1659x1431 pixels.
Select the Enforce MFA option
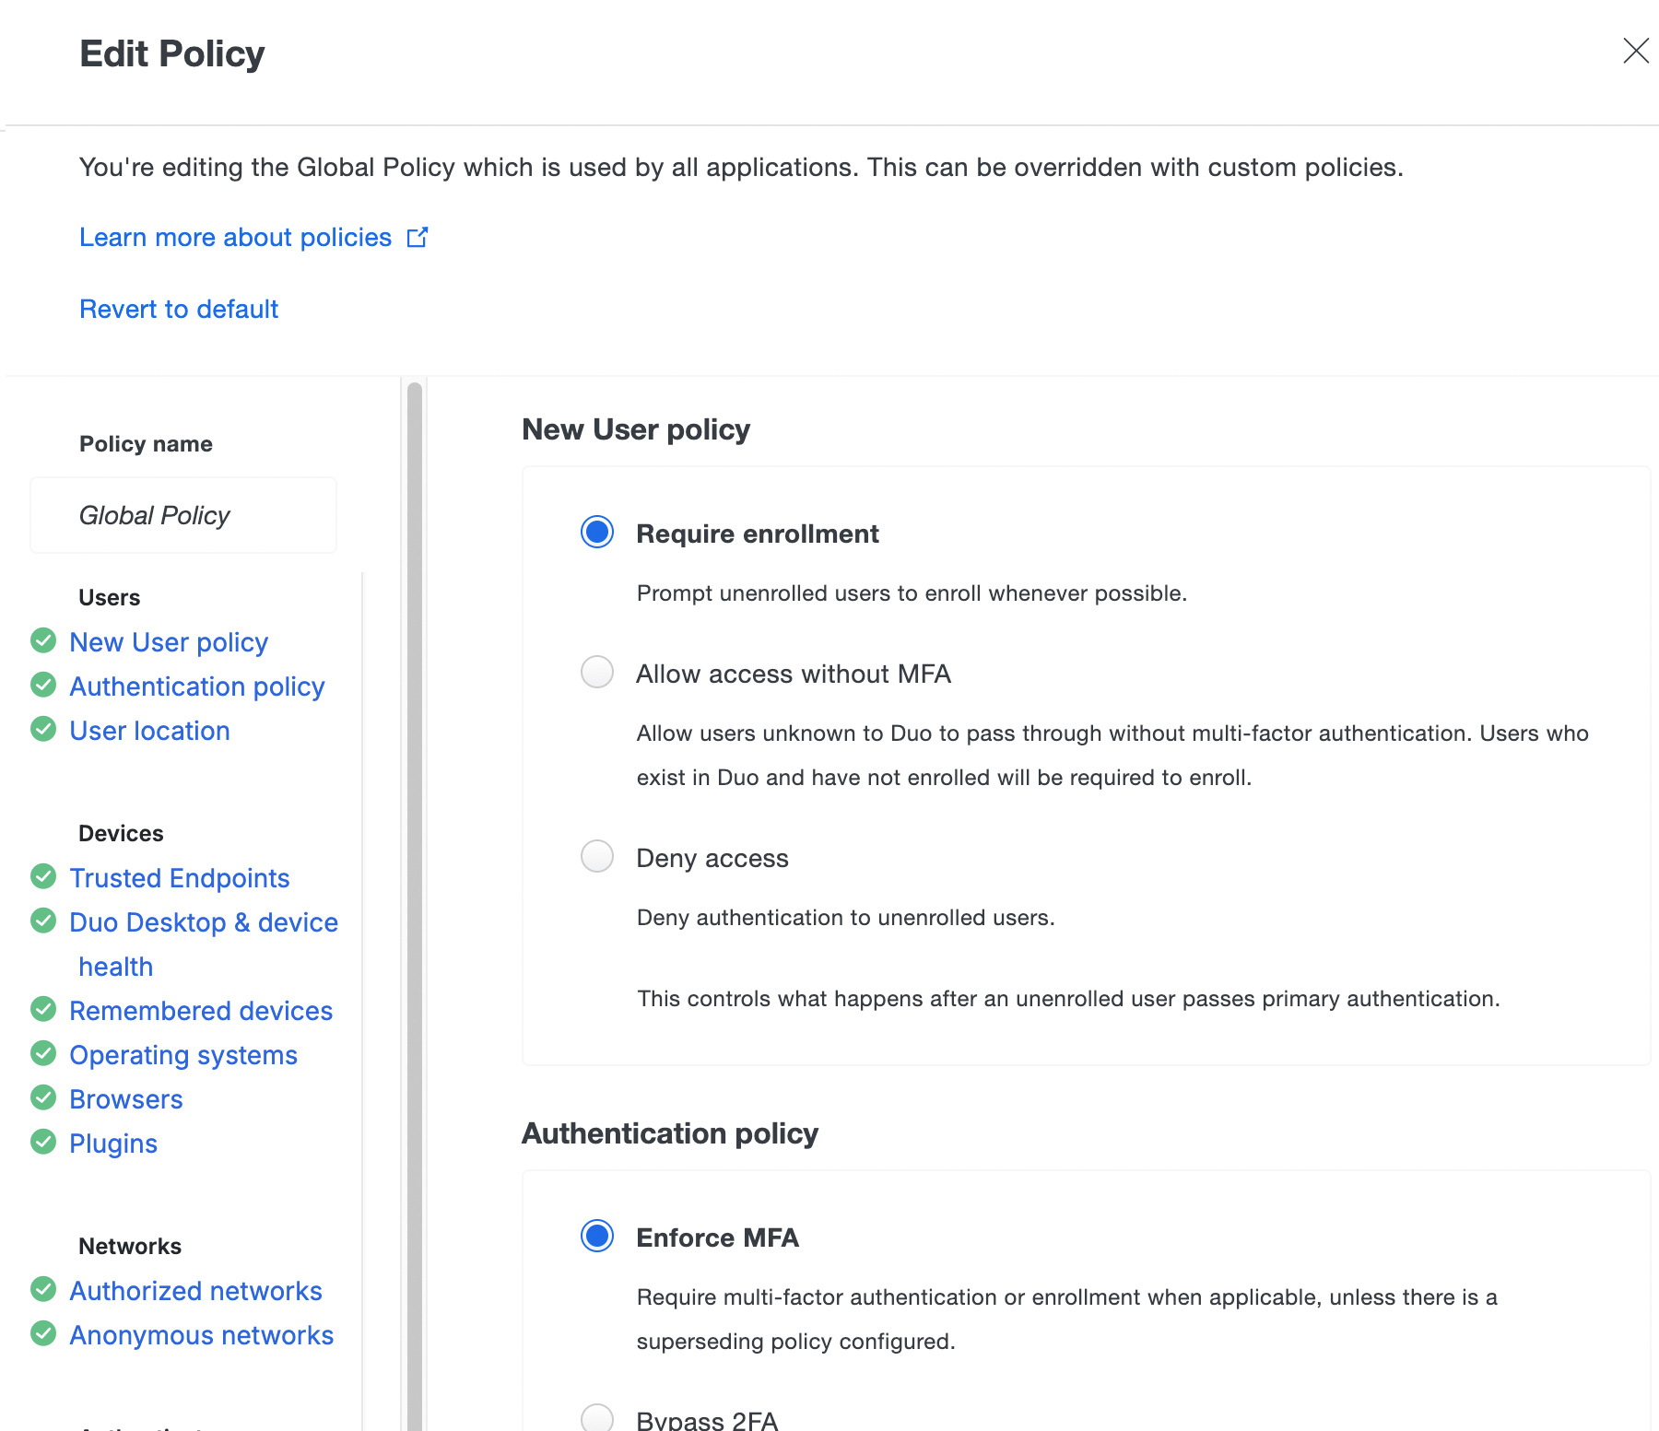click(x=597, y=1237)
